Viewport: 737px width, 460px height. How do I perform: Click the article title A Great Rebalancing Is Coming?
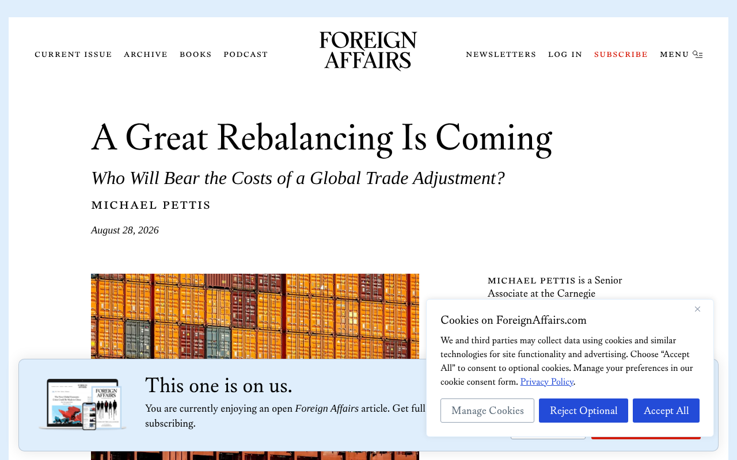322,138
